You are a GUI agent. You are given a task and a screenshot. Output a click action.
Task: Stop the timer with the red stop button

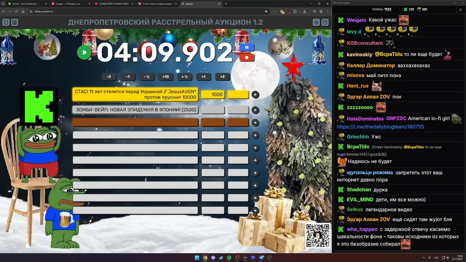[247, 57]
